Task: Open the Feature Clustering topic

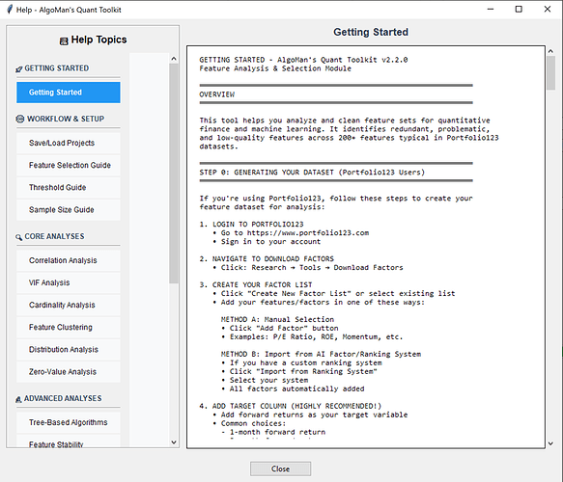Action: pos(69,327)
